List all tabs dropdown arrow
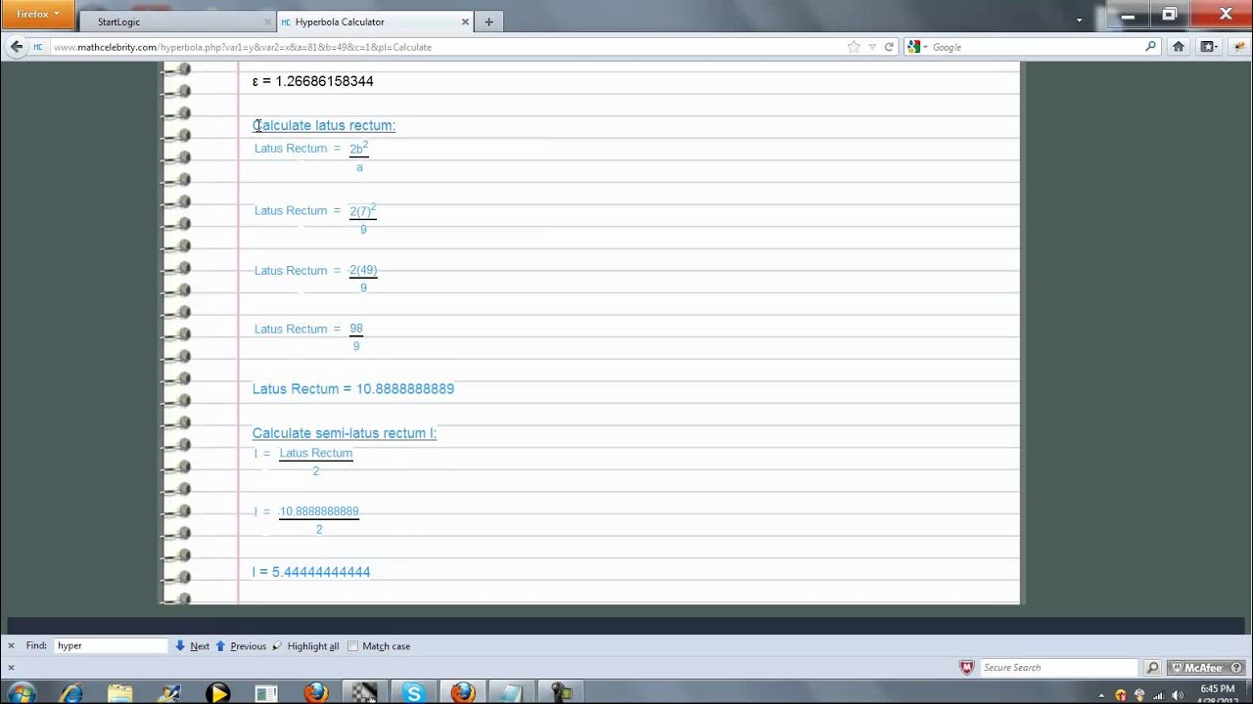Screen dimensions: 1253x704 pos(1080,21)
